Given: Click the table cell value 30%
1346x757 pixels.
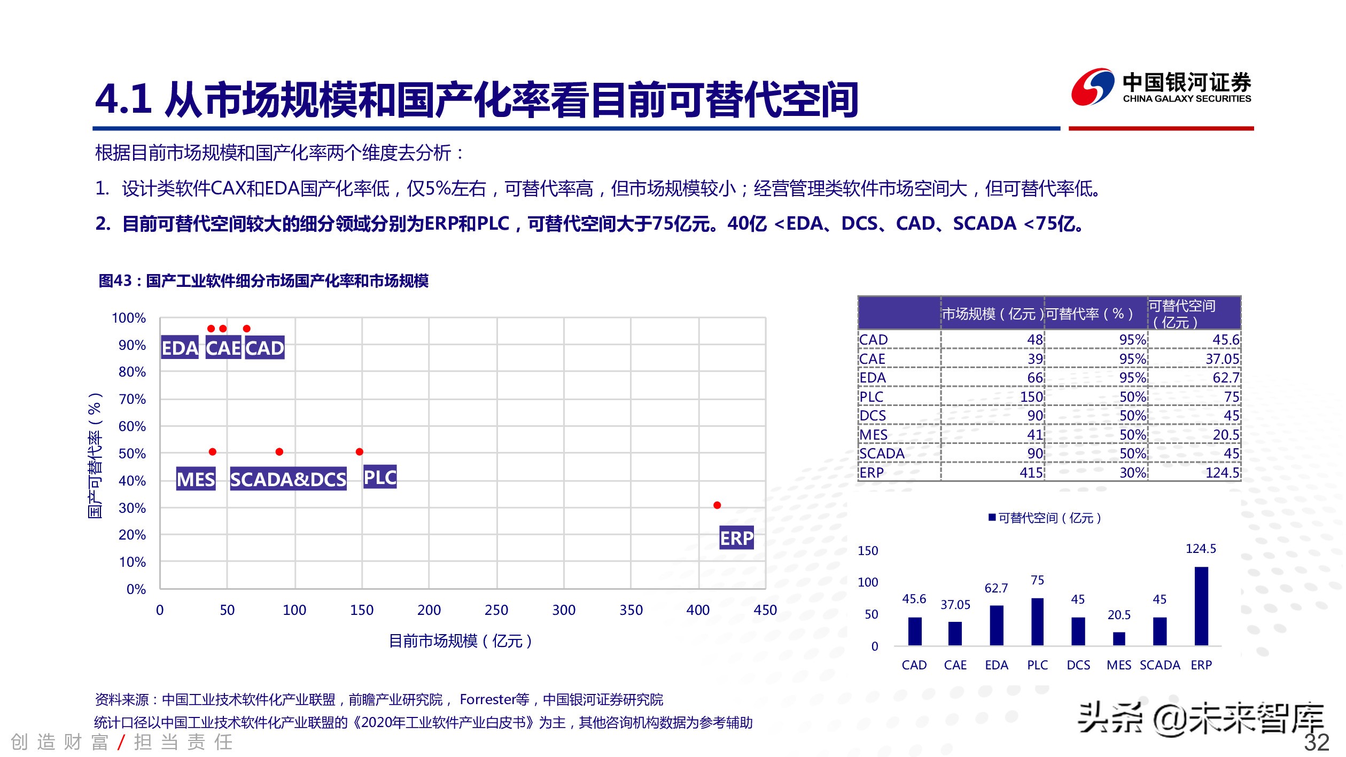Looking at the screenshot, I should 1133,473.
